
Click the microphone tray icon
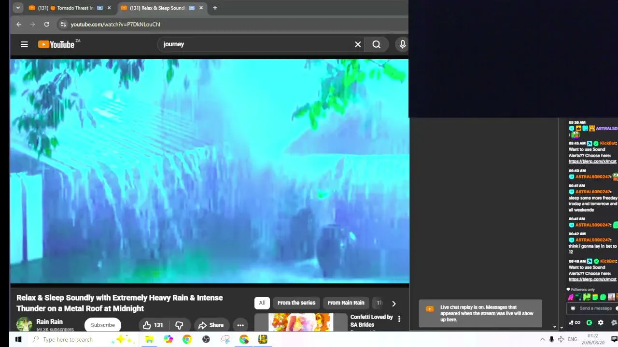click(x=551, y=339)
